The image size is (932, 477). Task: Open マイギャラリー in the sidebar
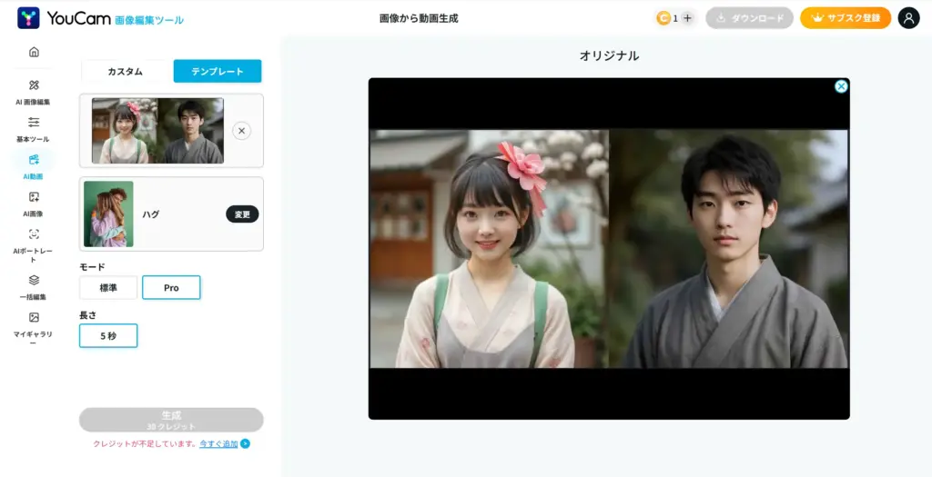pos(34,328)
